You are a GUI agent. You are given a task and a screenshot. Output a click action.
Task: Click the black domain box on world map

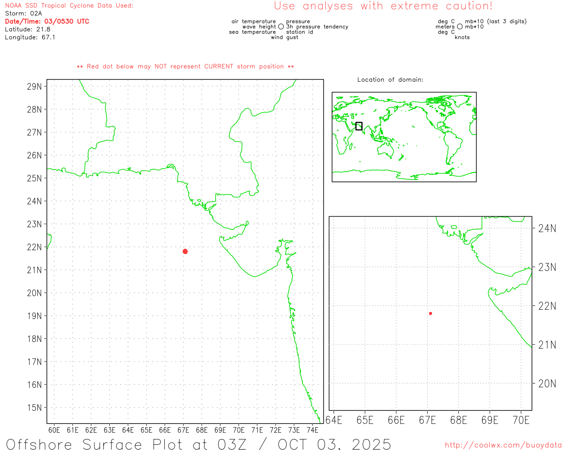click(x=359, y=126)
